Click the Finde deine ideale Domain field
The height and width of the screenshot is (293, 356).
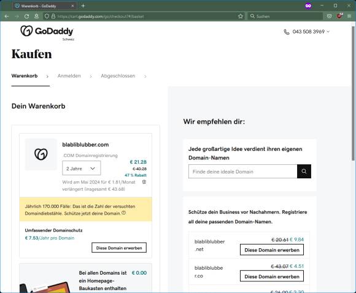(242, 172)
